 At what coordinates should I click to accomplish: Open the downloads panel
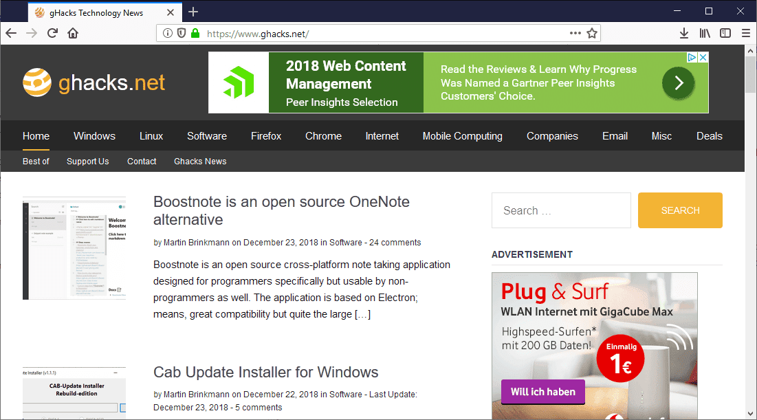pos(683,33)
